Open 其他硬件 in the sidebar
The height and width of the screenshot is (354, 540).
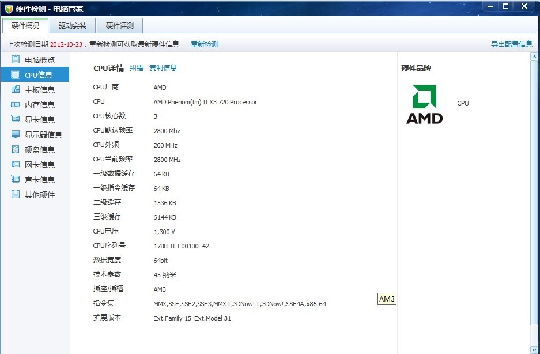[35, 194]
